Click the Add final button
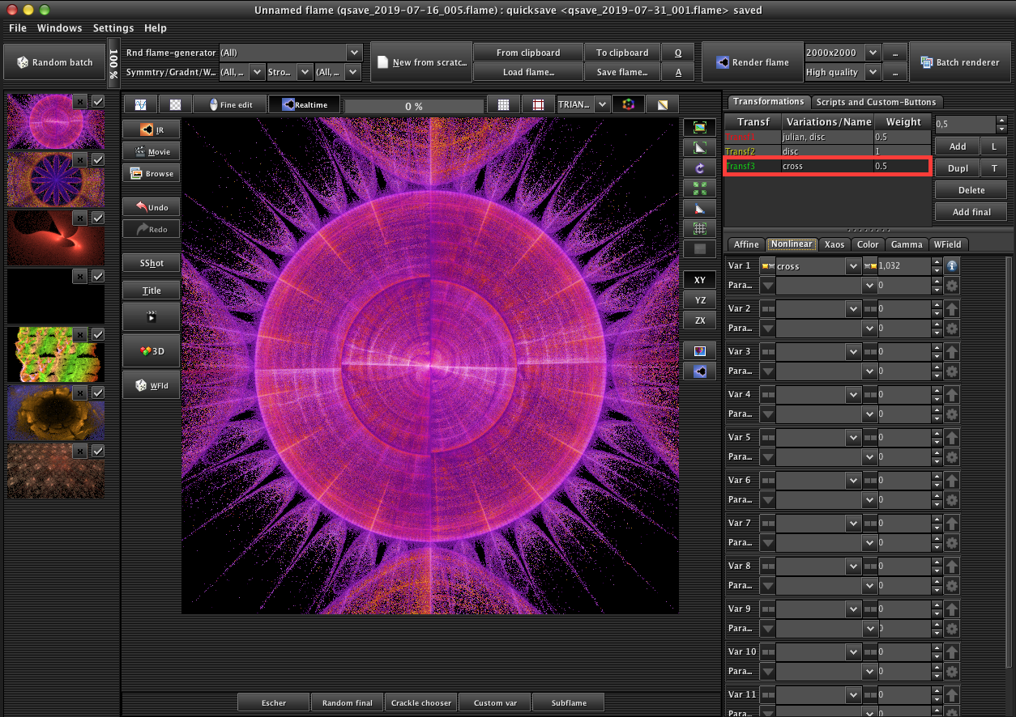The image size is (1016, 717). (x=971, y=212)
